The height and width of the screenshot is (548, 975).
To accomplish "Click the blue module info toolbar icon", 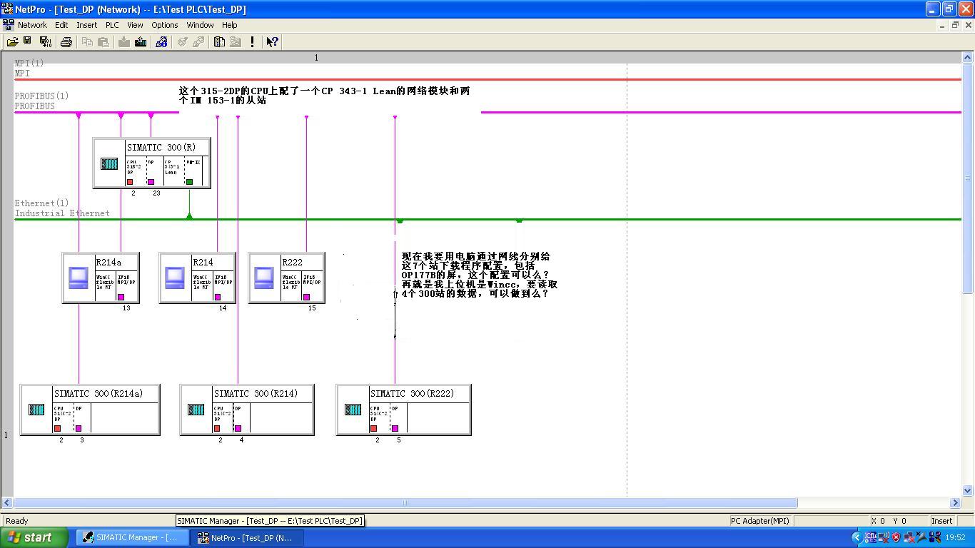I will click(161, 42).
